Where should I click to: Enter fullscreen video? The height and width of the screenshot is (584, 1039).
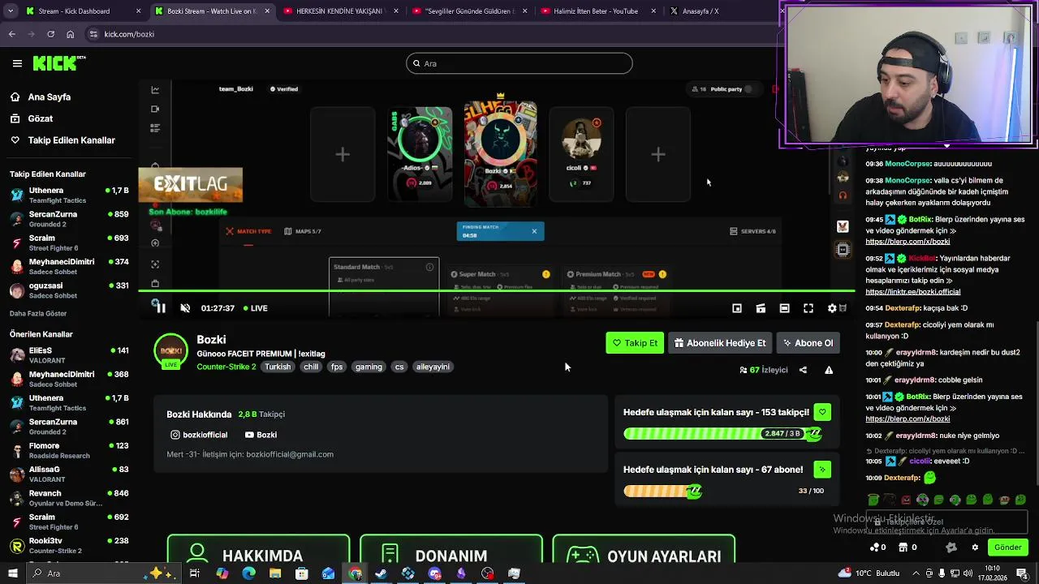[808, 308]
